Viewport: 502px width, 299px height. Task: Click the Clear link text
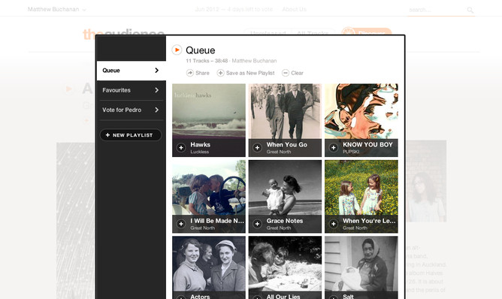pyautogui.click(x=297, y=73)
